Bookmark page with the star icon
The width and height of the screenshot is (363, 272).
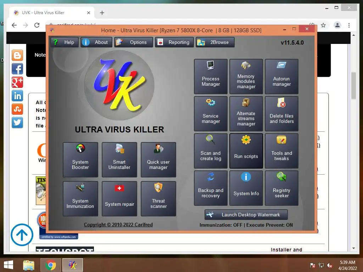pos(323,25)
